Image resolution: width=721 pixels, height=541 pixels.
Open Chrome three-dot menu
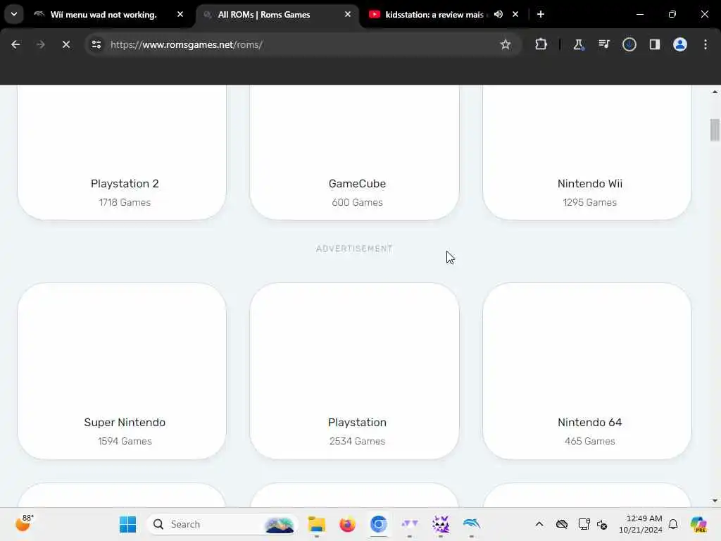705,44
